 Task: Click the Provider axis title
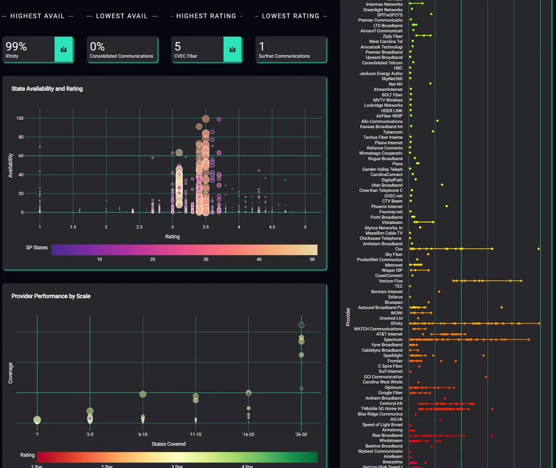tap(348, 317)
